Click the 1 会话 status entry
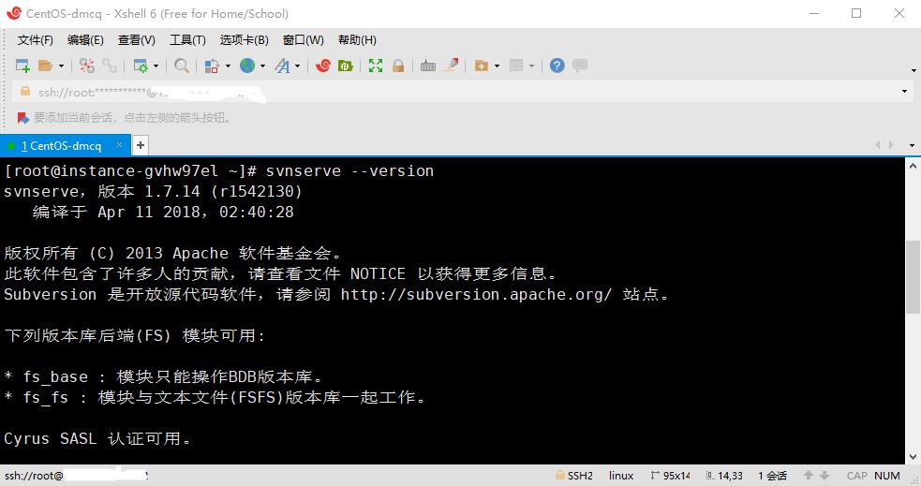The height and width of the screenshot is (486, 921). (x=772, y=476)
